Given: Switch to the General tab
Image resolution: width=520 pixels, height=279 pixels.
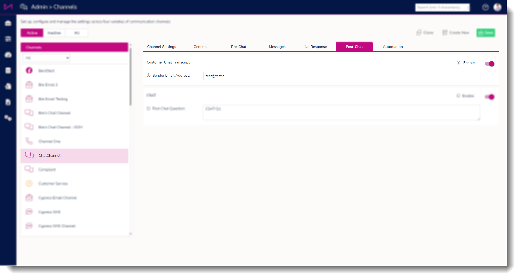Looking at the screenshot, I should 200,47.
